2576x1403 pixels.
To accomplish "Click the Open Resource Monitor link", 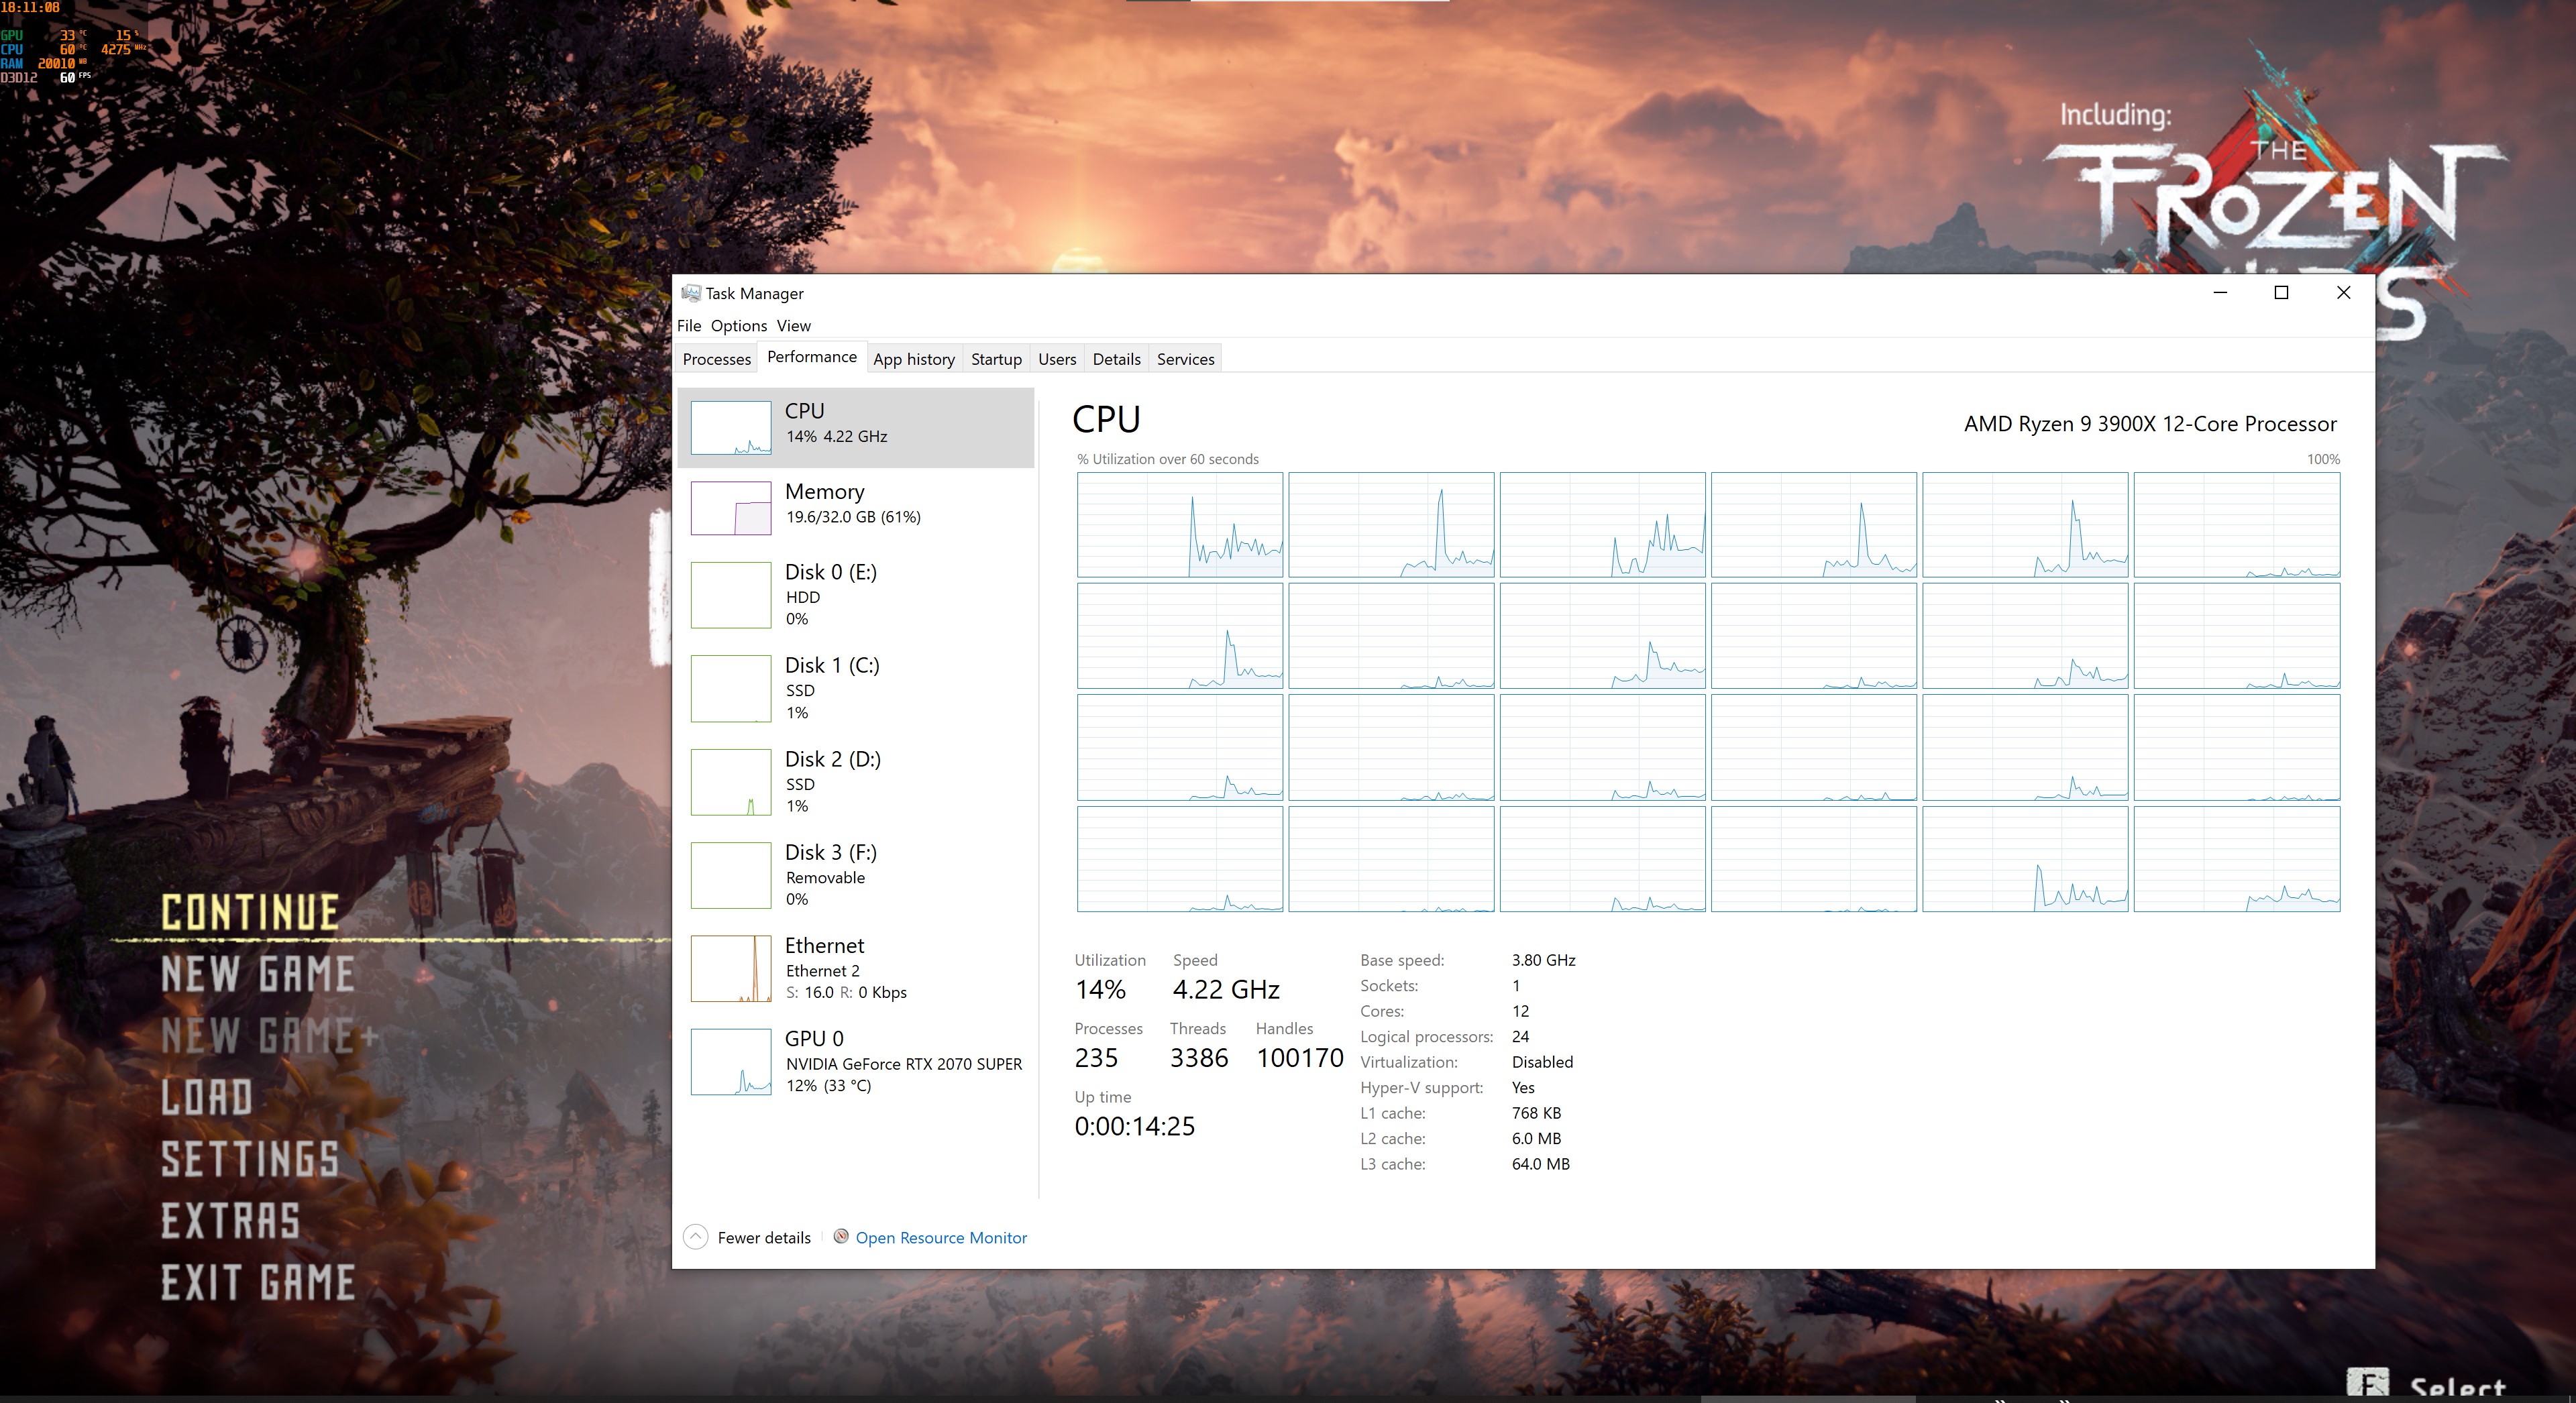I will click(x=941, y=1238).
